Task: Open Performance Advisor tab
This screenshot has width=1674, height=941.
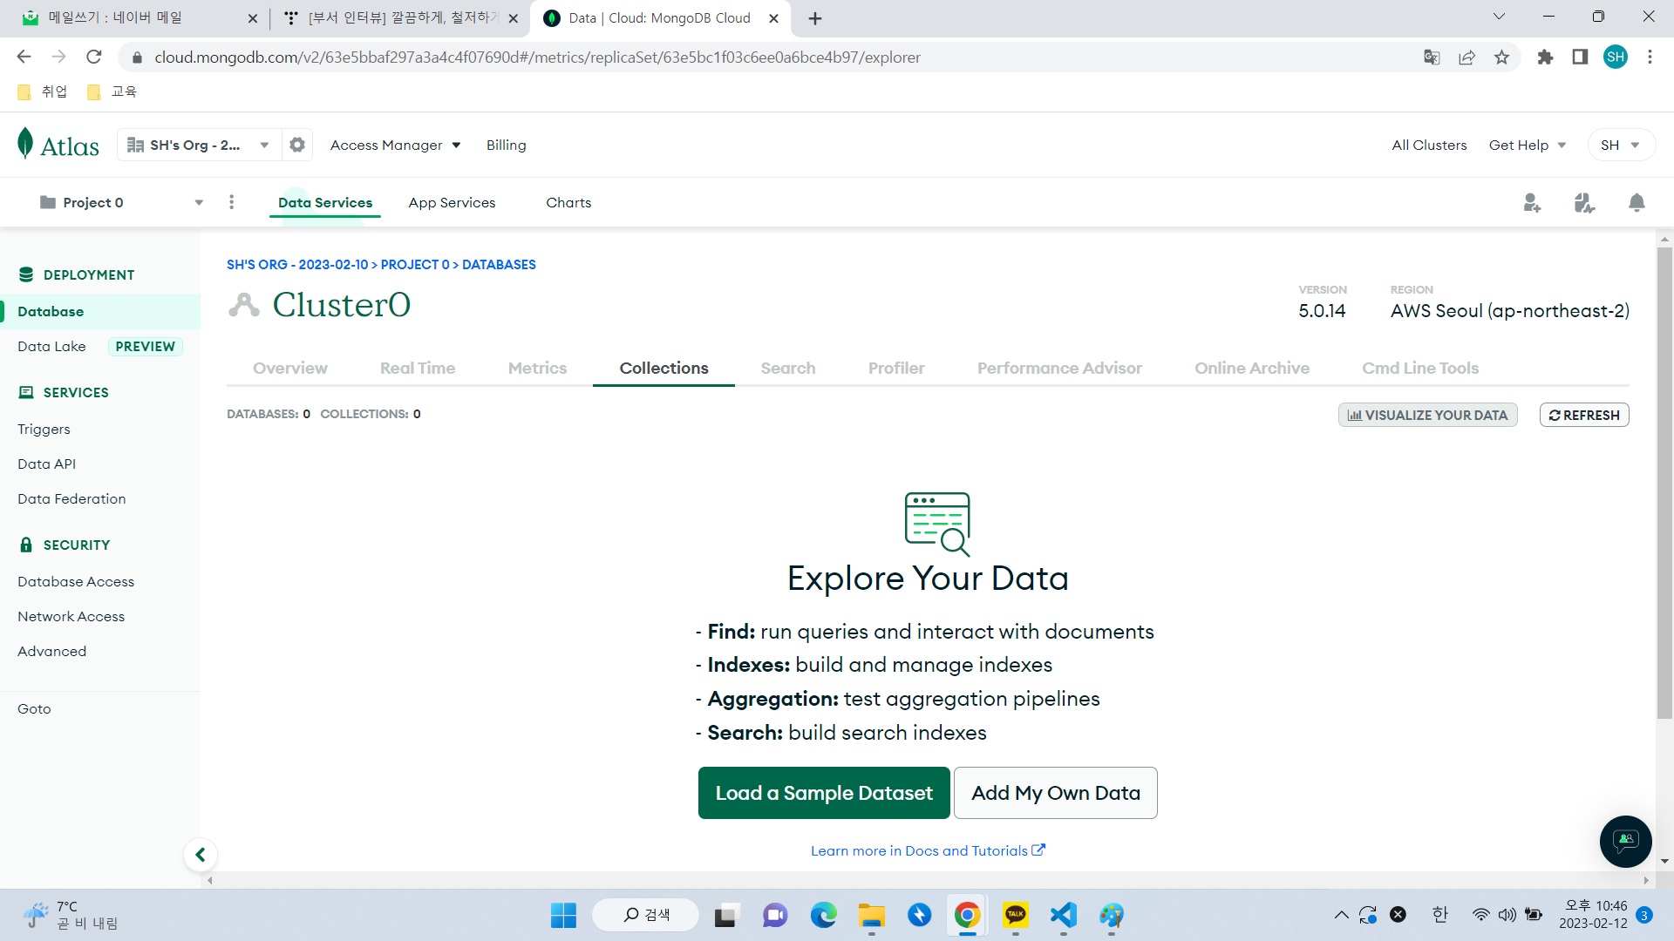Action: tap(1059, 369)
